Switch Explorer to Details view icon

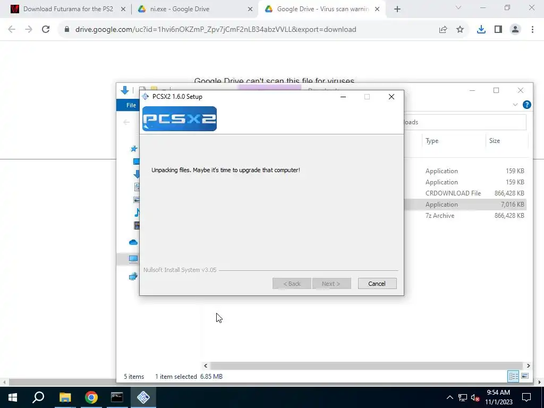tap(514, 376)
